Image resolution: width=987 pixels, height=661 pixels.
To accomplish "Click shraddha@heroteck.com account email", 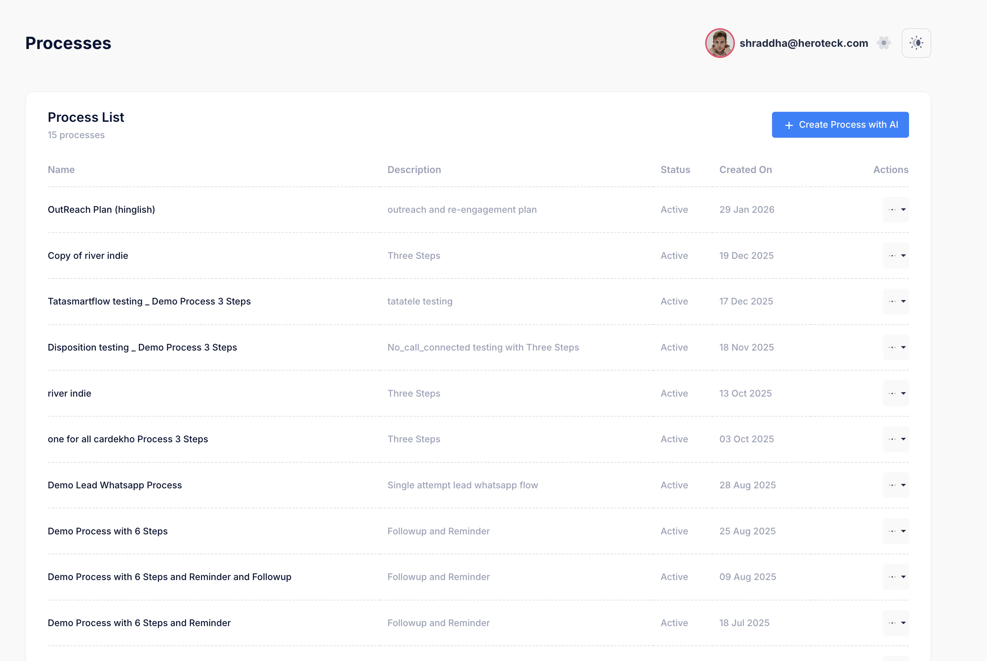I will (x=803, y=43).
